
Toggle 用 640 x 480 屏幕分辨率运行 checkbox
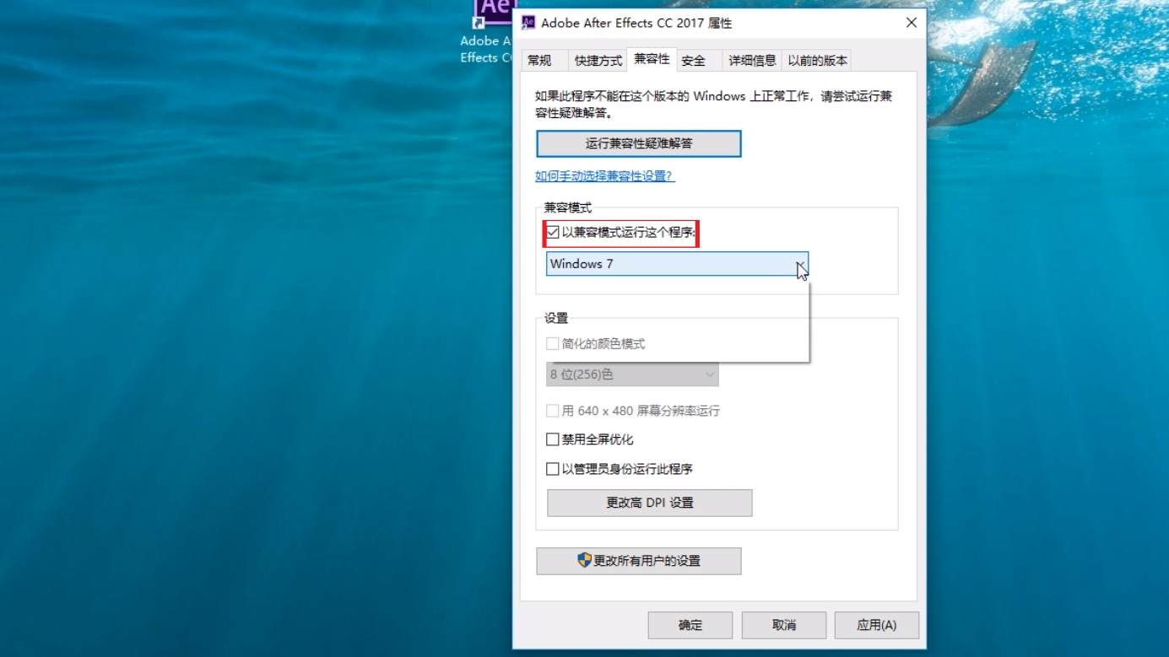(553, 411)
